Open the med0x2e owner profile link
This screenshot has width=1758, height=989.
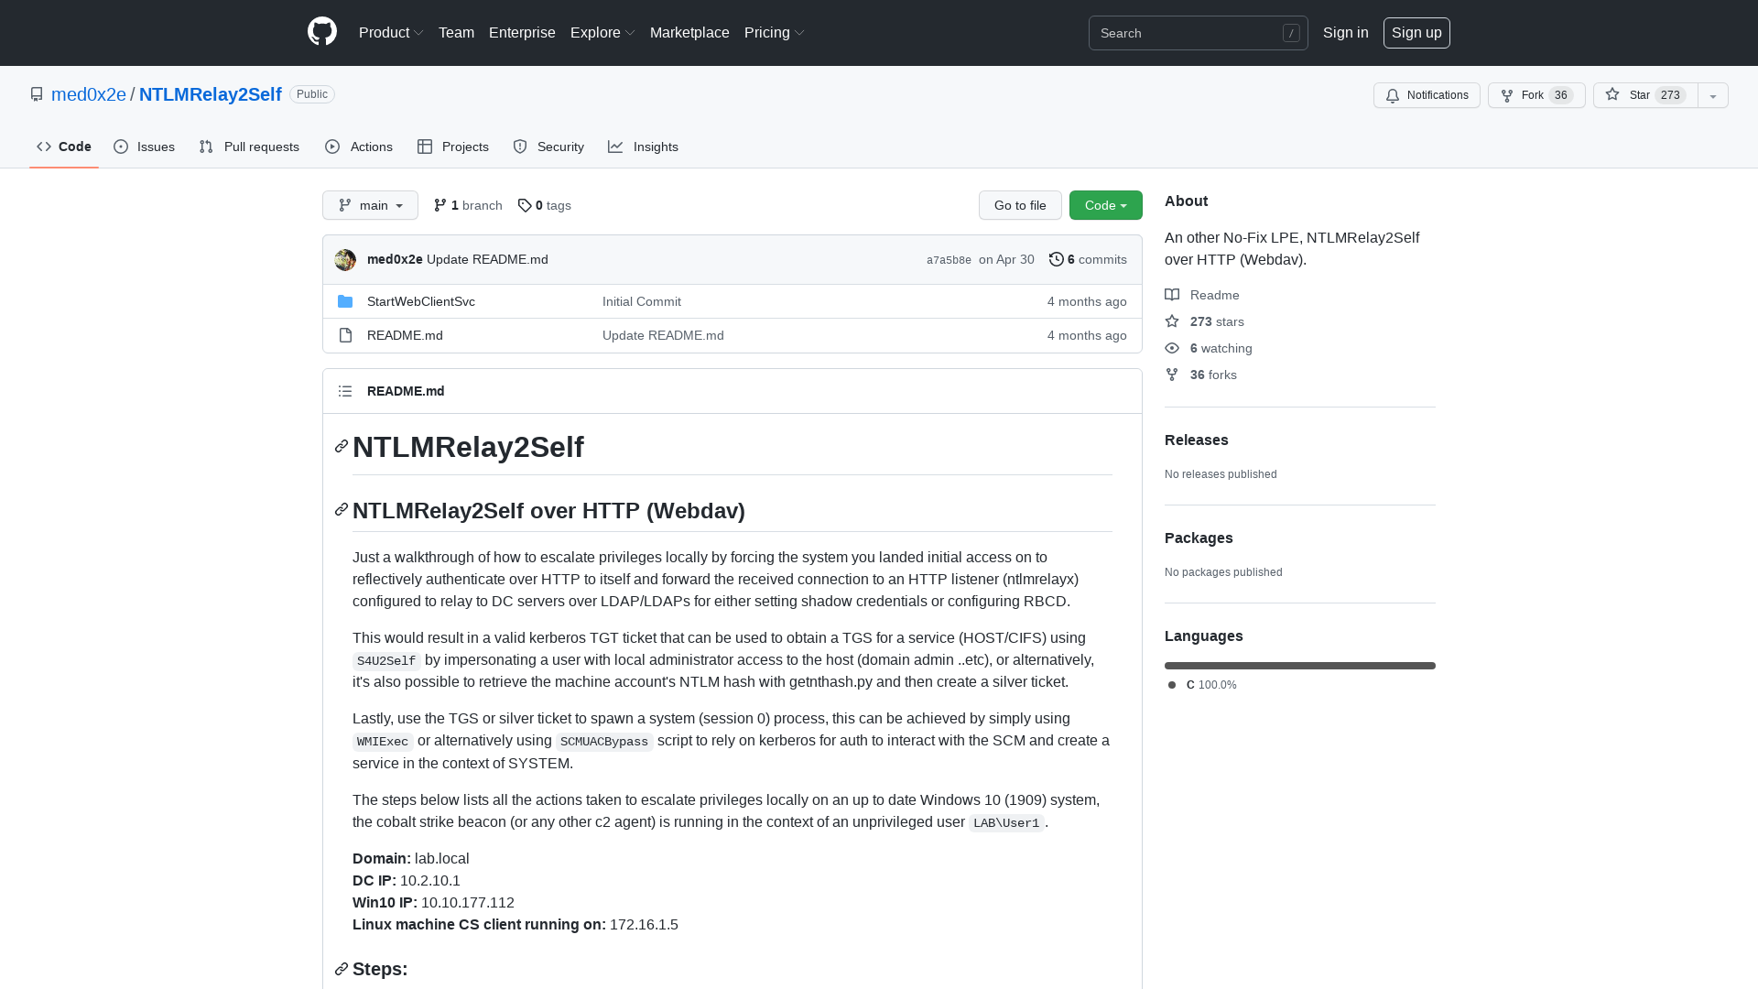(89, 94)
